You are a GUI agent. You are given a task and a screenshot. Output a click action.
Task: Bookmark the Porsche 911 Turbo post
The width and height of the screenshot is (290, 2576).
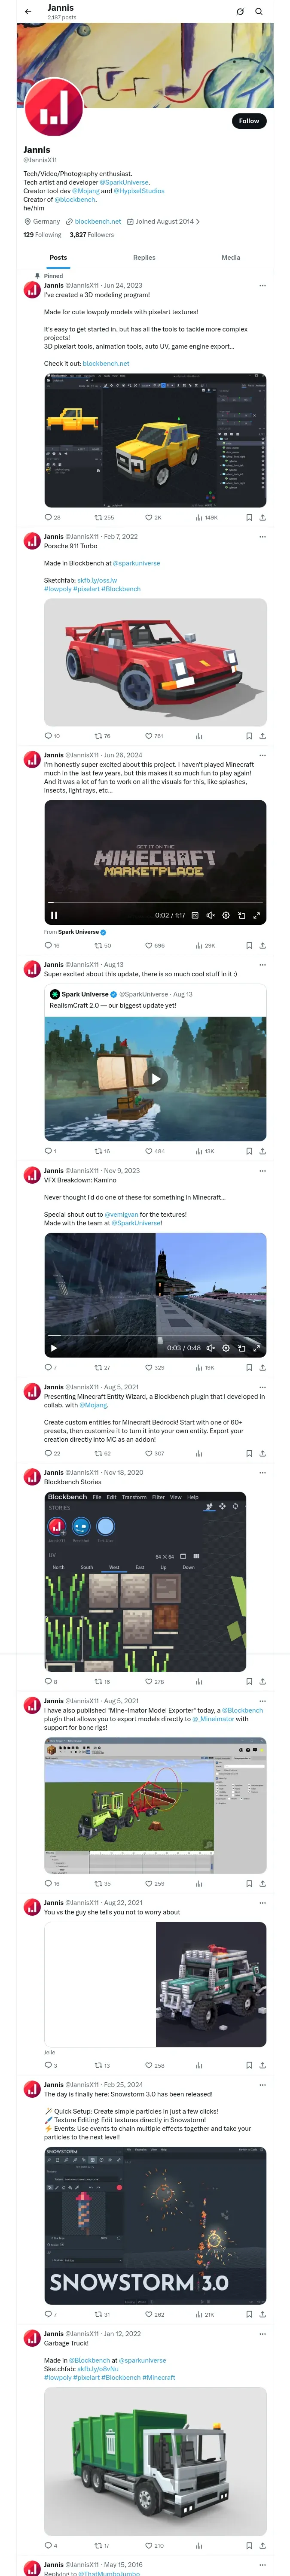[x=249, y=736]
